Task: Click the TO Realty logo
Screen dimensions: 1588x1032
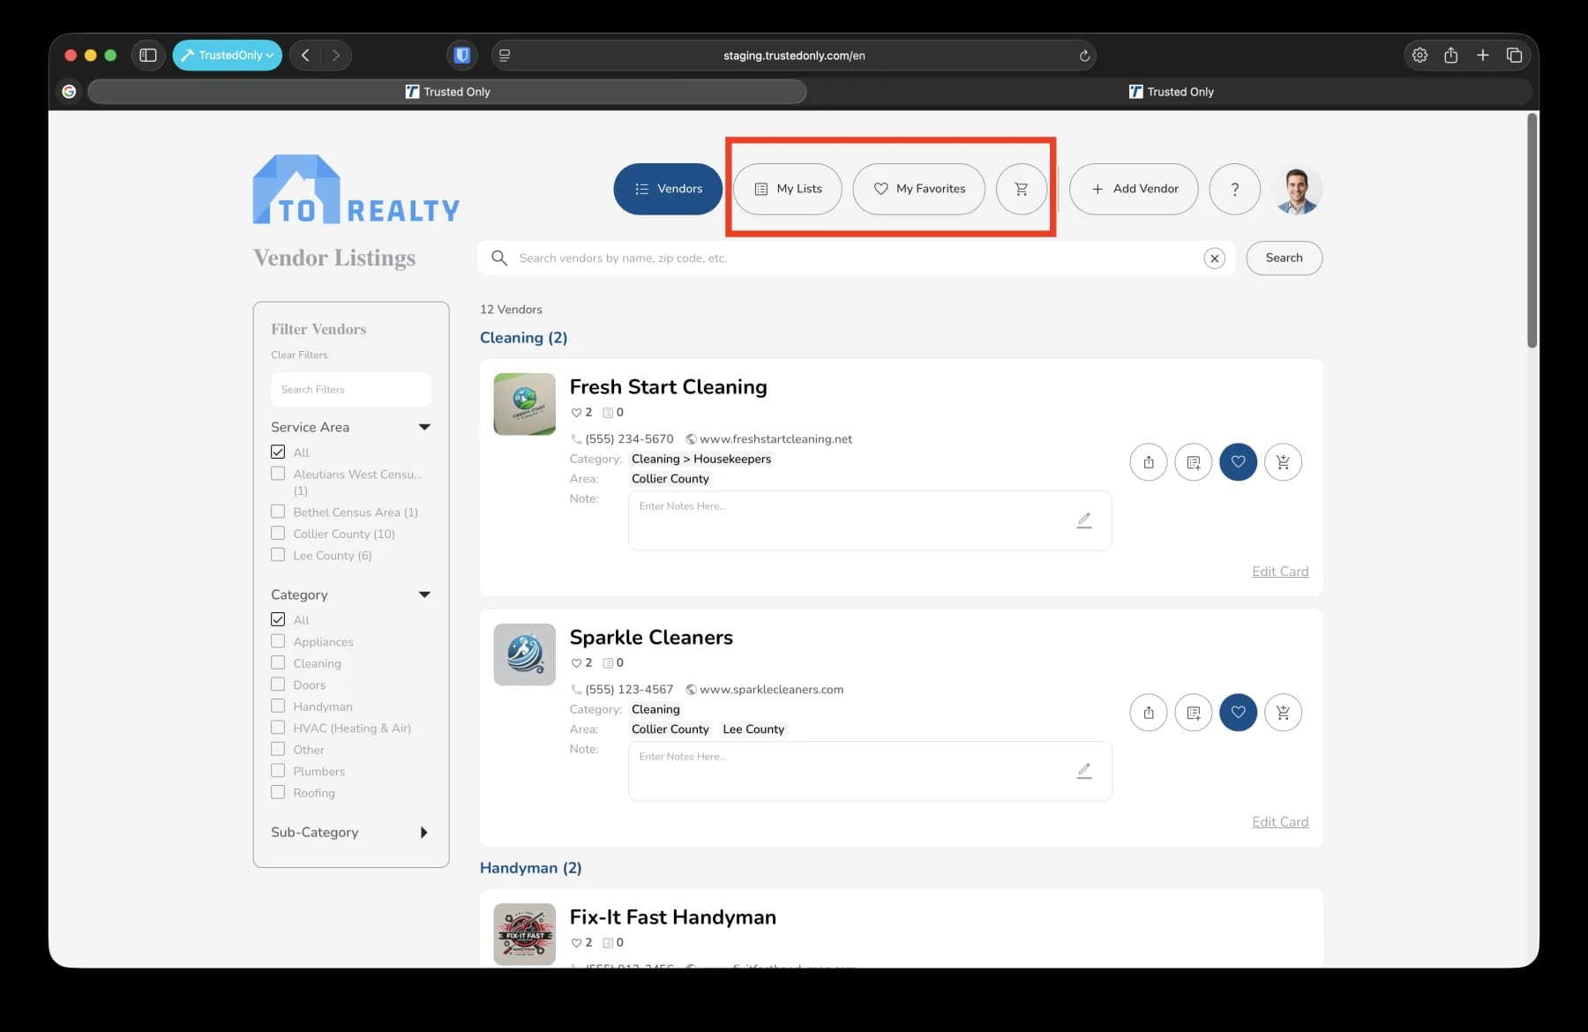Action: pos(356,190)
